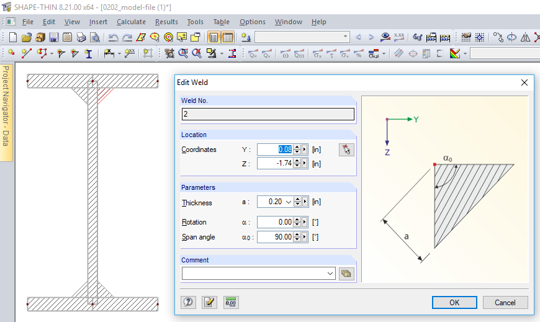This screenshot has height=322, width=540.
Task: Click the mirror tool icon
Action: 525,37
